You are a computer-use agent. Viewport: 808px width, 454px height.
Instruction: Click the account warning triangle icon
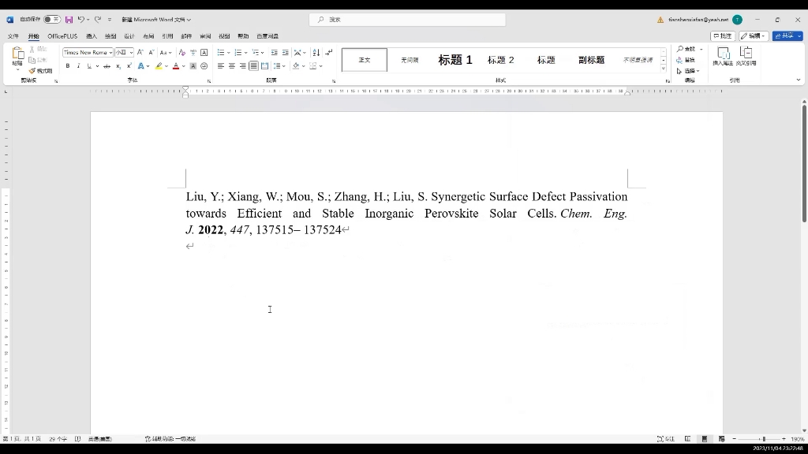click(660, 20)
